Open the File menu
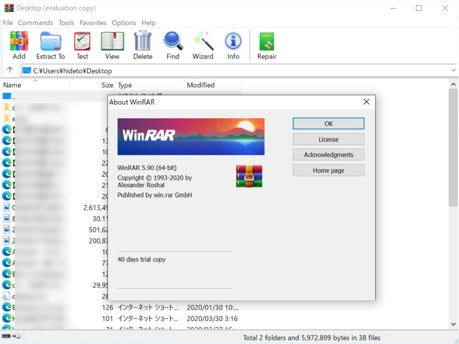The width and height of the screenshot is (459, 344). (7, 23)
